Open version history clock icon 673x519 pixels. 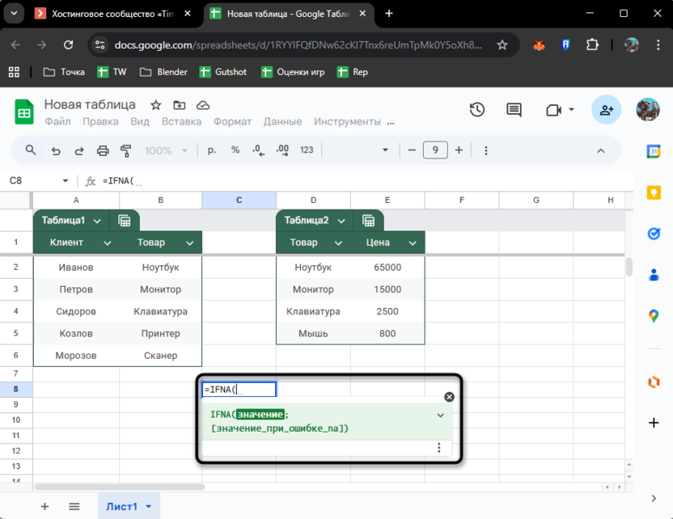coord(477,110)
